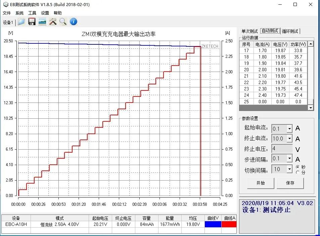
Task: Click the blue 曲线V color swatch
Action: coord(213,224)
